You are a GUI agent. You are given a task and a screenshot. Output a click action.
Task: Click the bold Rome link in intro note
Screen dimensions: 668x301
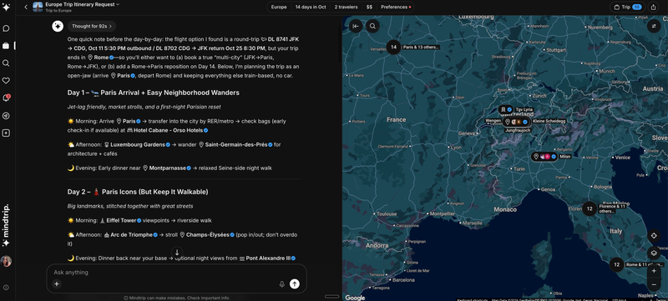(100, 57)
